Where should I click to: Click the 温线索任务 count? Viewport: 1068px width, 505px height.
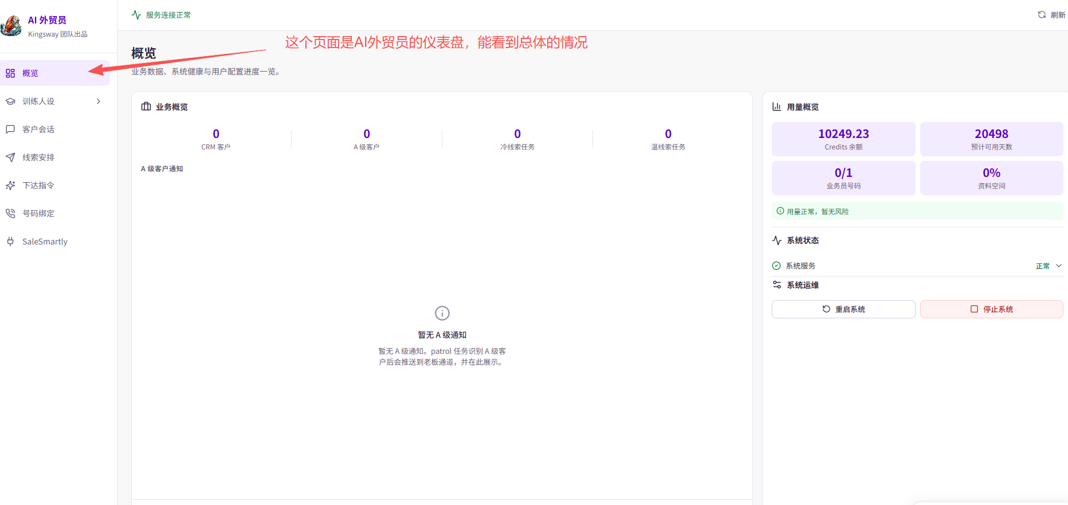tap(668, 134)
